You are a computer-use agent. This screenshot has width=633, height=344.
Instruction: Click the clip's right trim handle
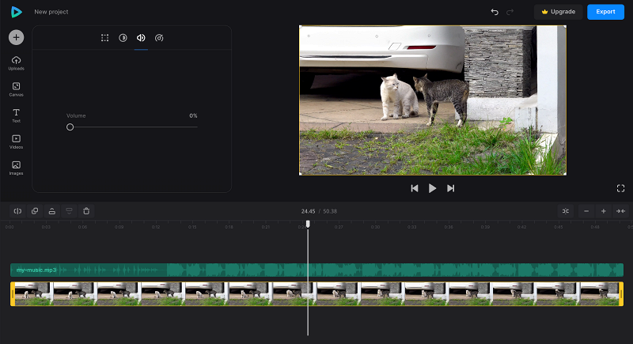coord(621,294)
